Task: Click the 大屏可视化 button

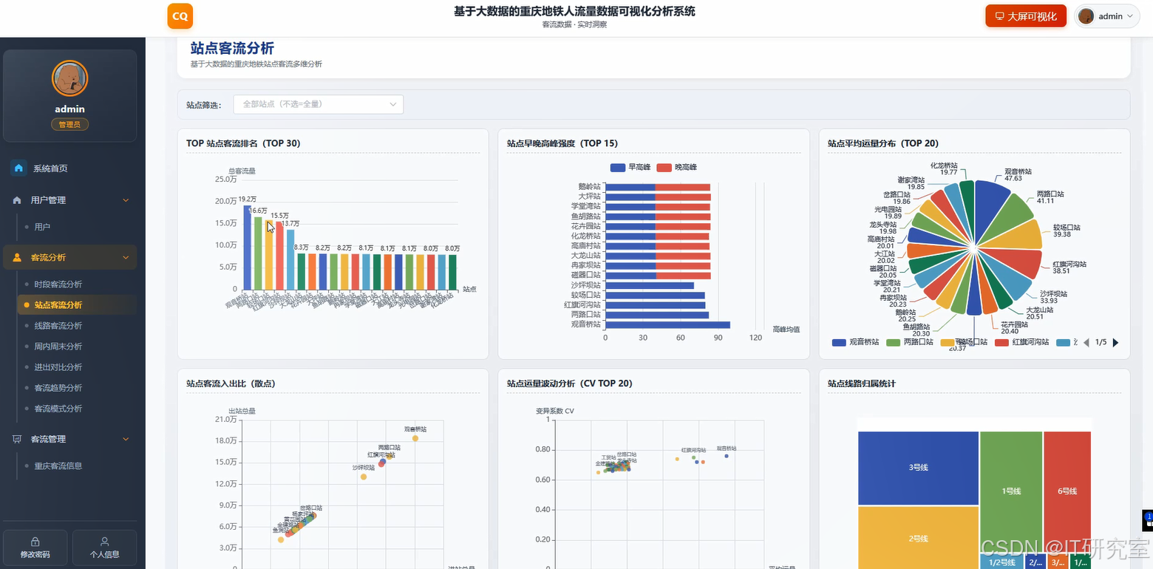Action: pos(1026,16)
